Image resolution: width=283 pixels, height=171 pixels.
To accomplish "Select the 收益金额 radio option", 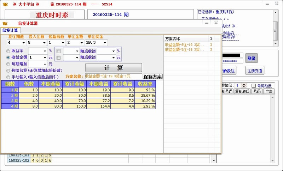I will coord(8,57).
